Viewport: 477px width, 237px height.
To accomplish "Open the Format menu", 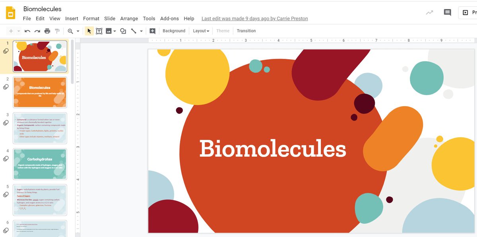I will [91, 19].
